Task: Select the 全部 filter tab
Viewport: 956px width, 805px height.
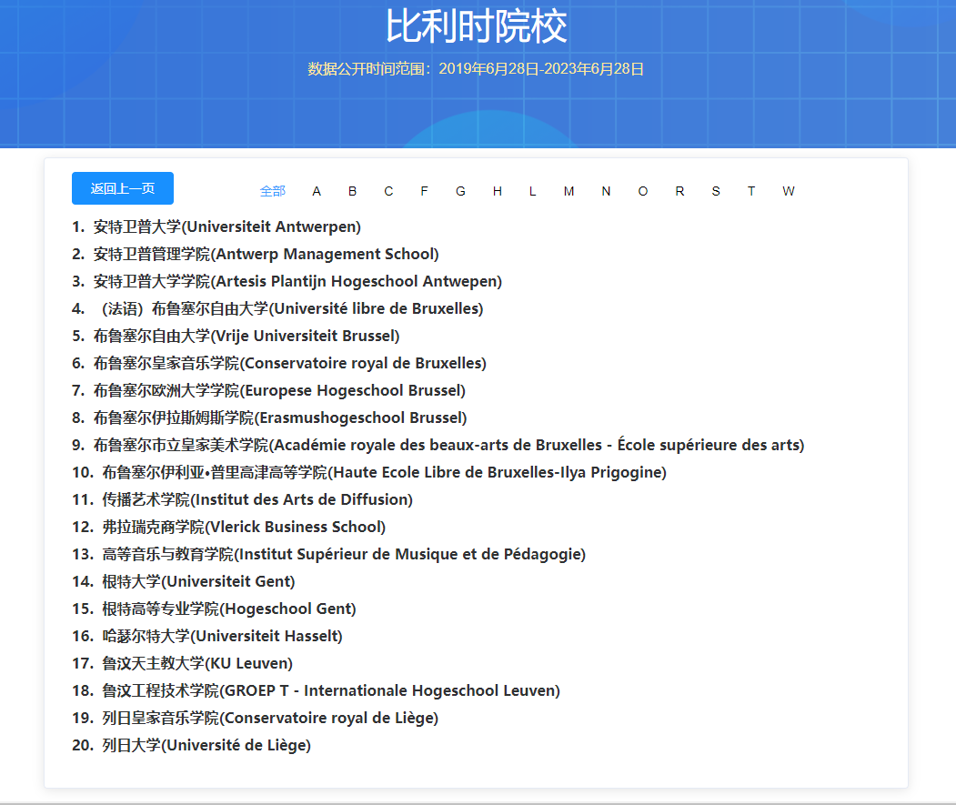Action: [273, 192]
